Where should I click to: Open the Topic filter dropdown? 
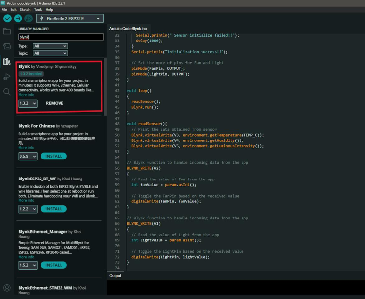pos(50,53)
